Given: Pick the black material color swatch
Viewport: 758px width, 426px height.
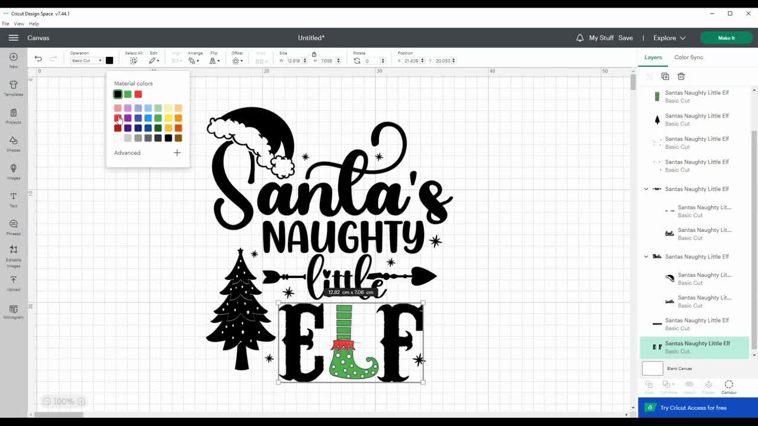Looking at the screenshot, I should 118,94.
